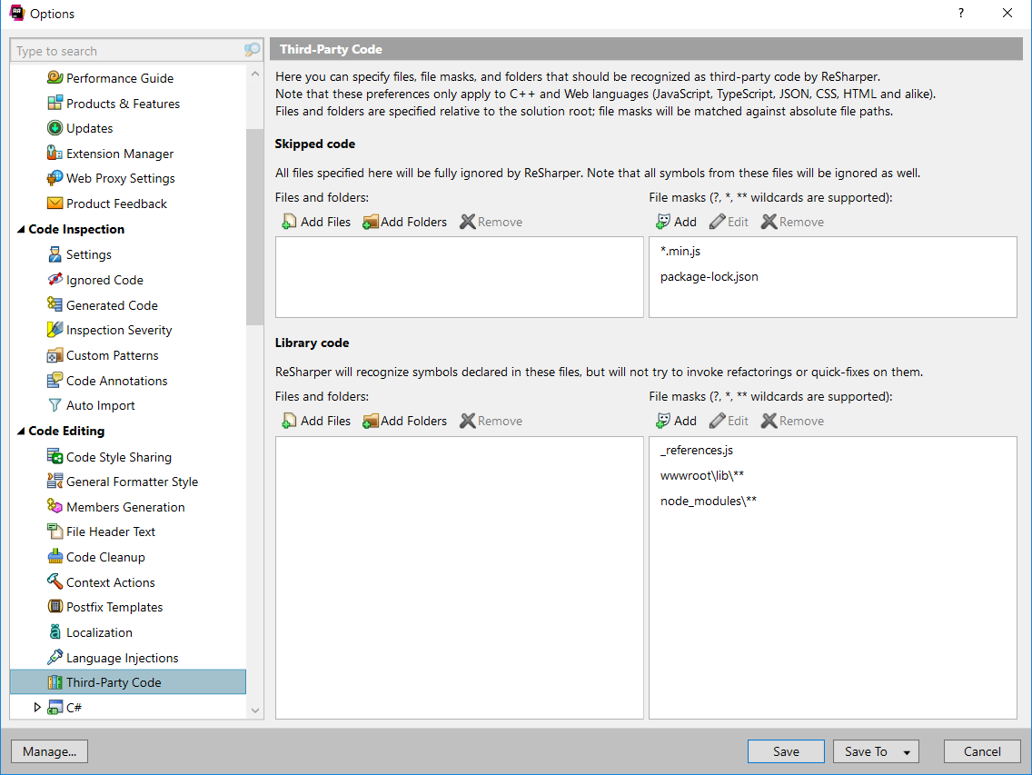Viewport: 1032px width, 775px height.
Task: Open Language Injections page
Action: tap(113, 658)
